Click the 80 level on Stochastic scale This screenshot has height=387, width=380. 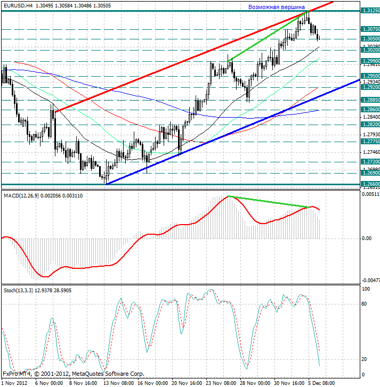364,304
